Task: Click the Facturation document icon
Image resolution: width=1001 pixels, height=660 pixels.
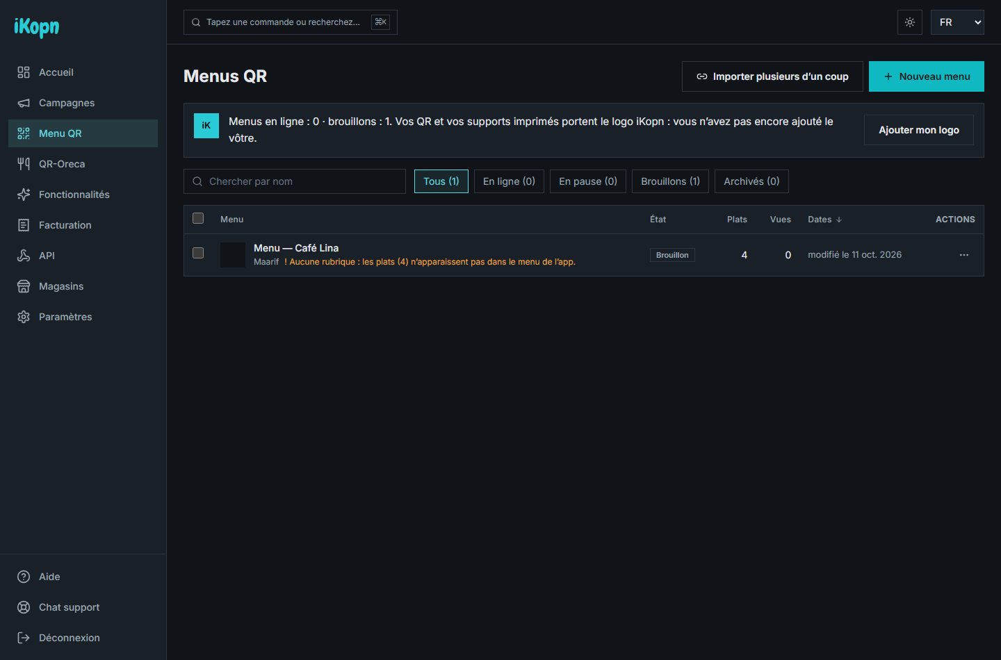Action: (x=24, y=225)
